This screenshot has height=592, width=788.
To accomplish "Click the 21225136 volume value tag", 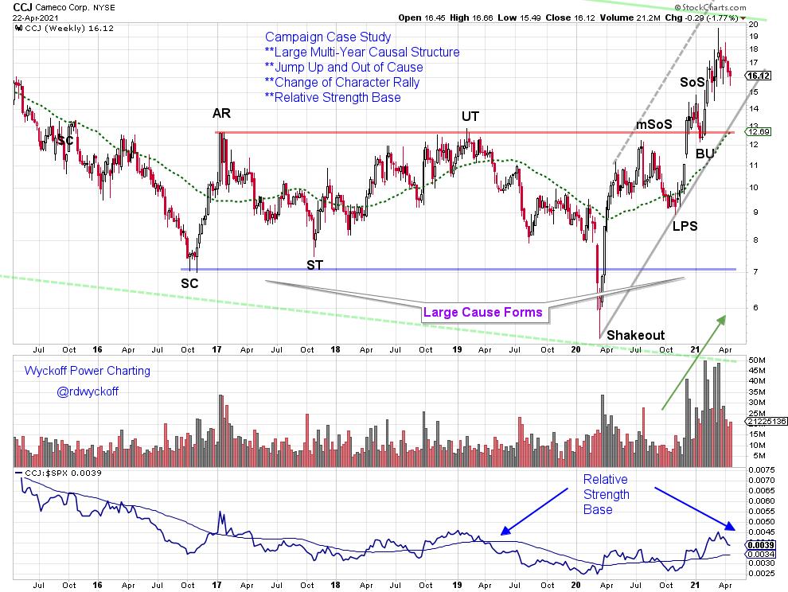I will (x=763, y=421).
